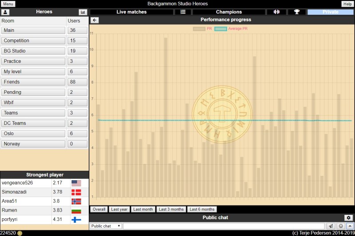Click the Room column header
Screen dimensions: 355x236
(8, 21)
